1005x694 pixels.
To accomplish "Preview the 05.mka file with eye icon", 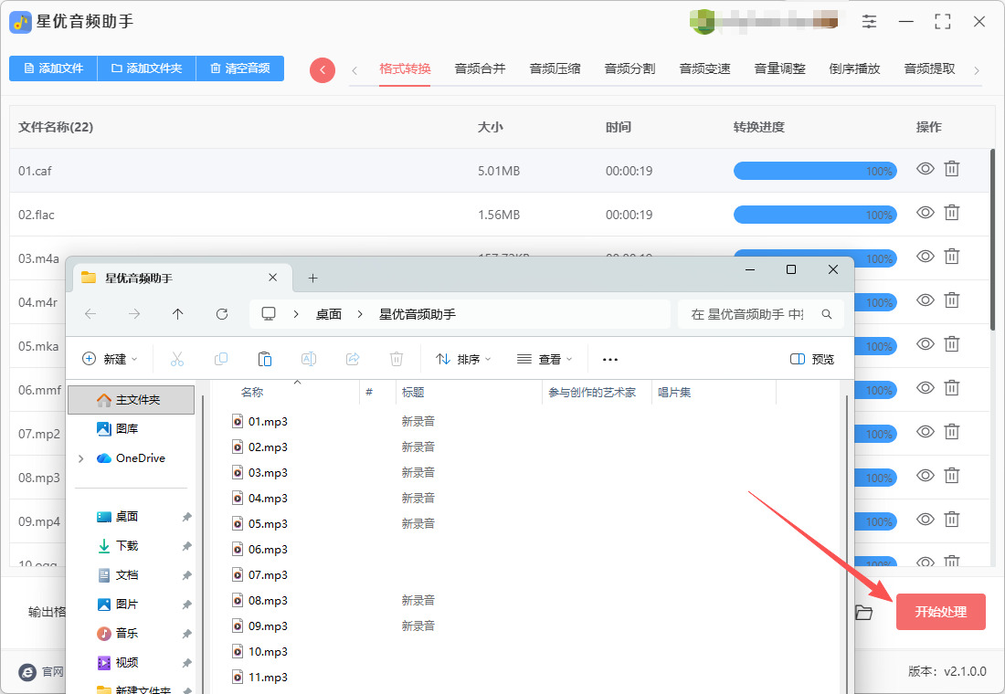I will click(x=925, y=344).
